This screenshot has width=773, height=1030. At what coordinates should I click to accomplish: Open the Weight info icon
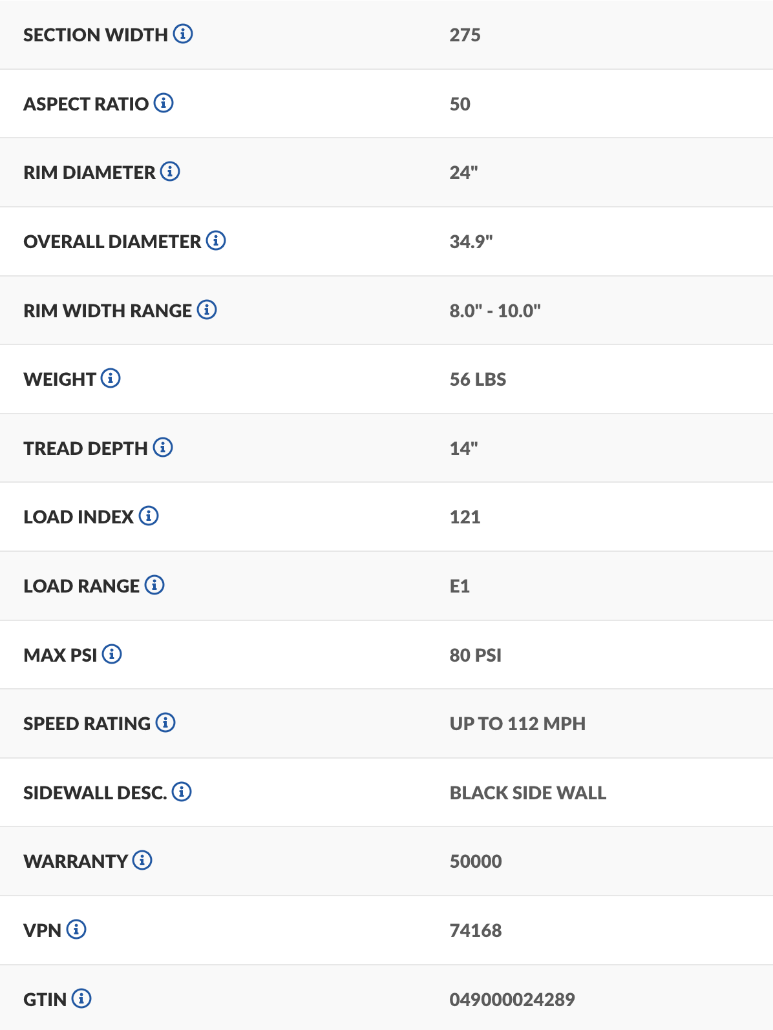[111, 378]
